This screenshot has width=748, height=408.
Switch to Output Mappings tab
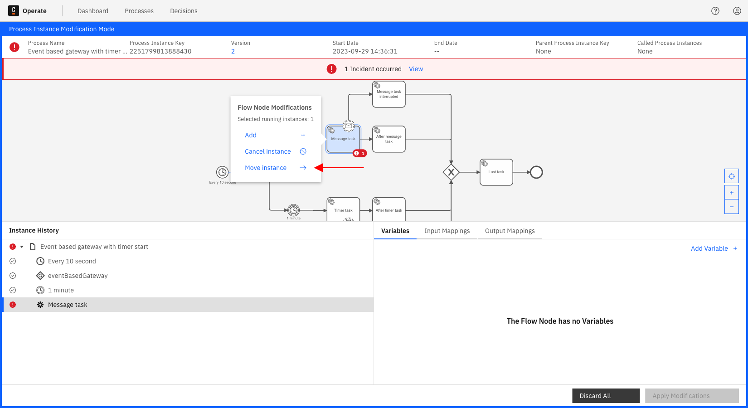point(510,231)
